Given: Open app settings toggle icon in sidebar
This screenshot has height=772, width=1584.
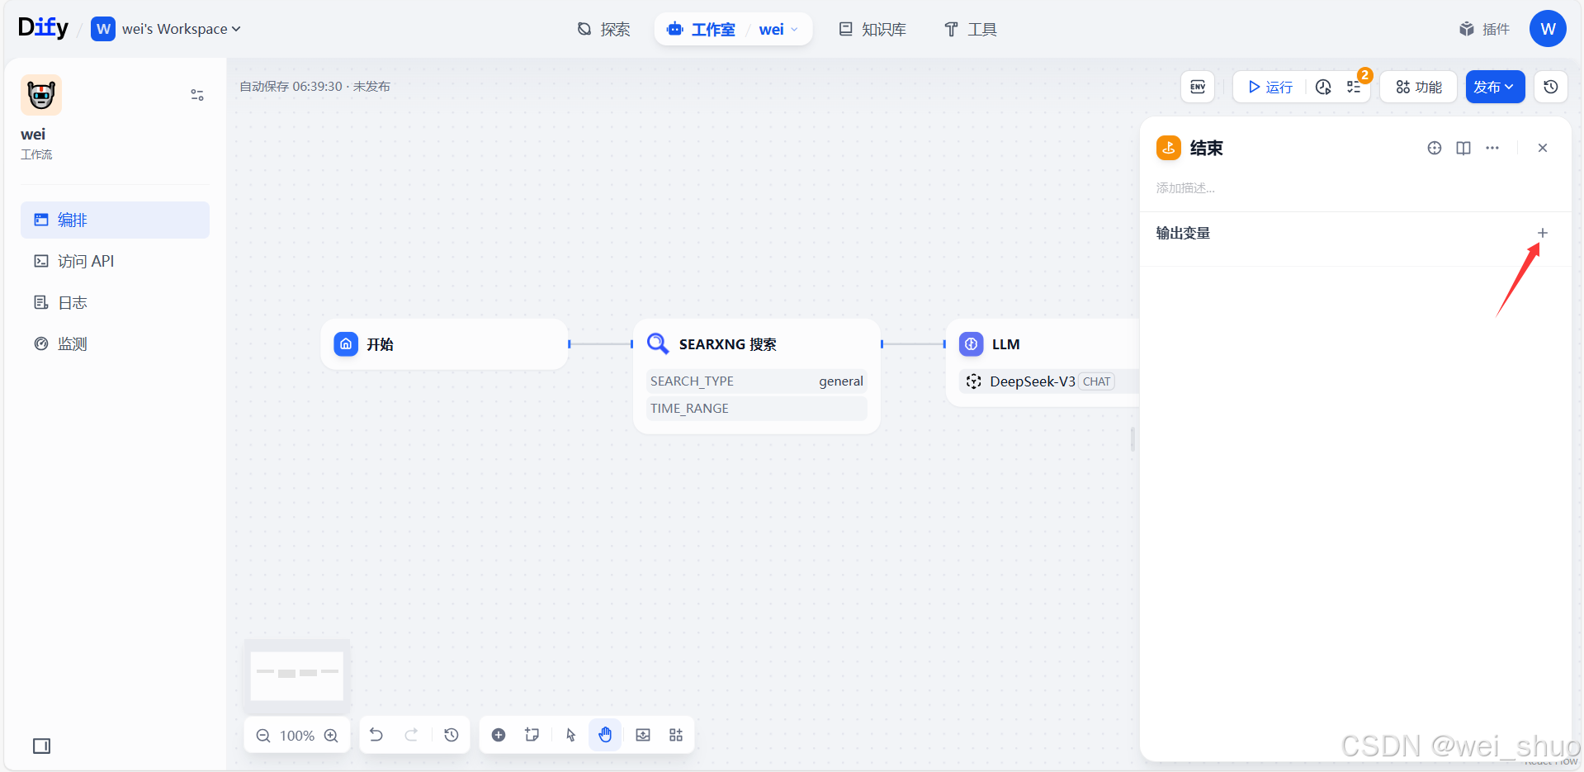Looking at the screenshot, I should pyautogui.click(x=197, y=95).
